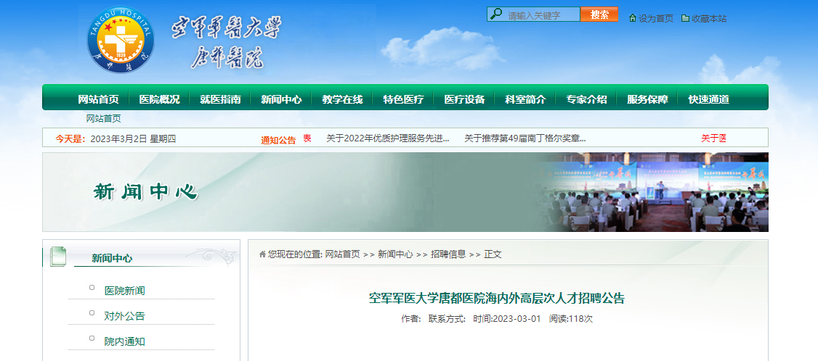This screenshot has width=818, height=361.
Task: Click the 空军军医大学 唐都医院 calligraphy header
Action: click(227, 43)
